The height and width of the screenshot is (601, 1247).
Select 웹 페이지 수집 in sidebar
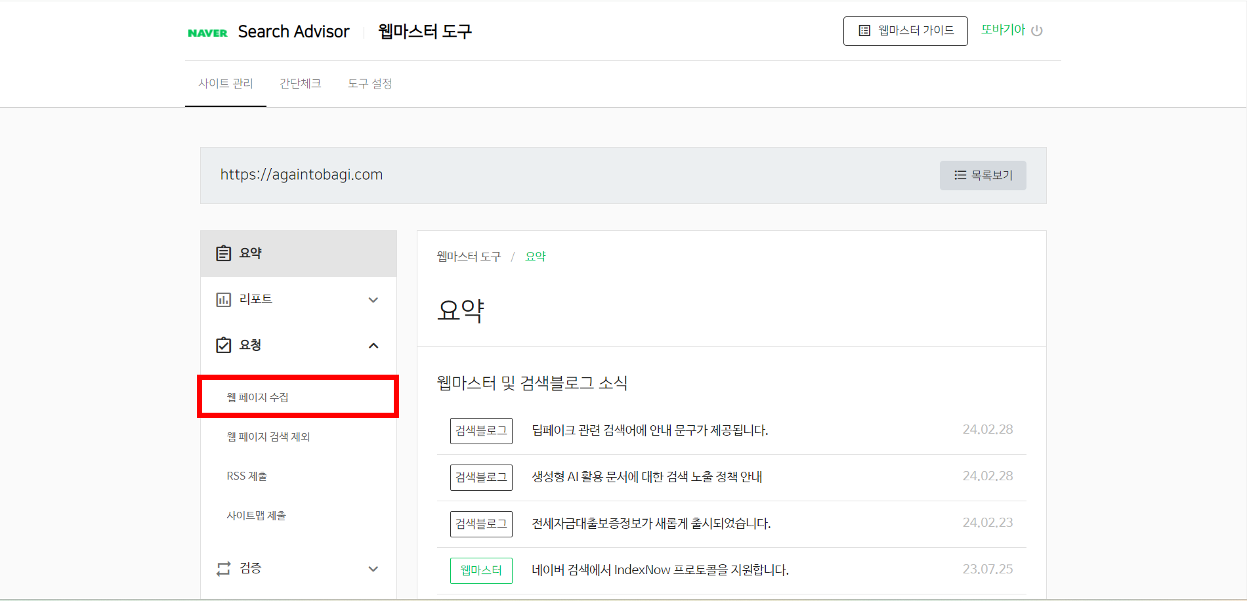click(x=259, y=396)
